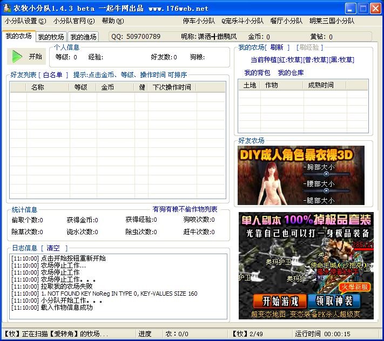The height and width of the screenshot is (341, 384).
Task: Click 刷新 to refresh my farm
Action: pos(277,47)
